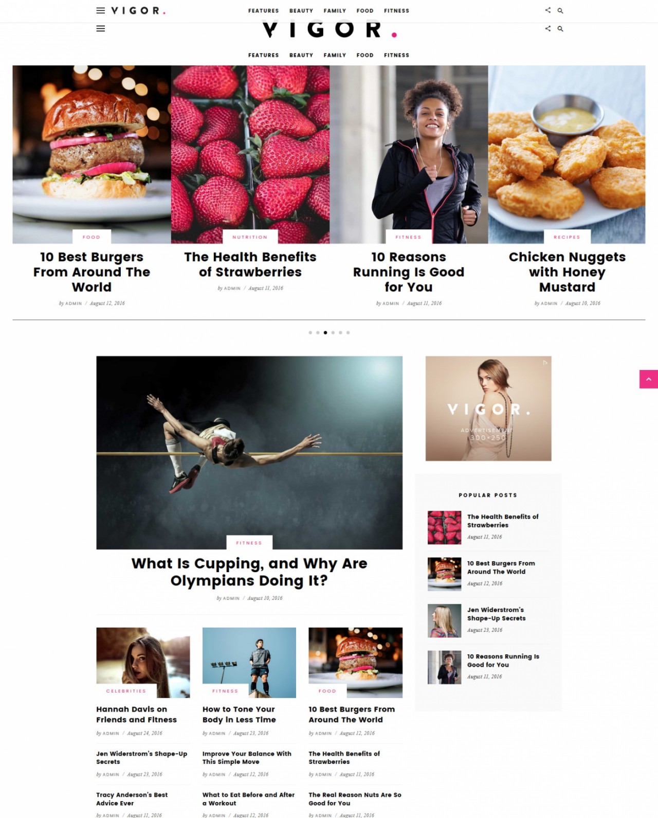Viewport: 658px width, 818px height.
Task: Click the share icon beside large VIGOR logo
Action: pyautogui.click(x=548, y=29)
